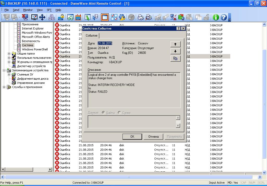Copy event details with the copy icon button

point(175,59)
